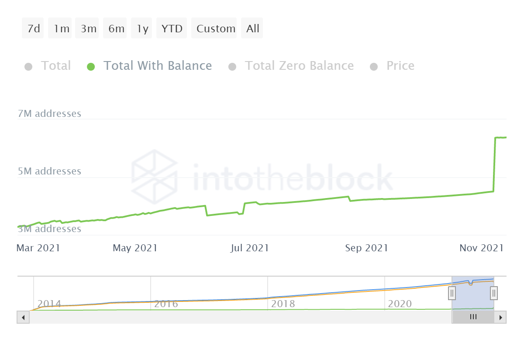Click the left scroll arrow of navigator
Image resolution: width=524 pixels, height=349 pixels.
point(23,317)
